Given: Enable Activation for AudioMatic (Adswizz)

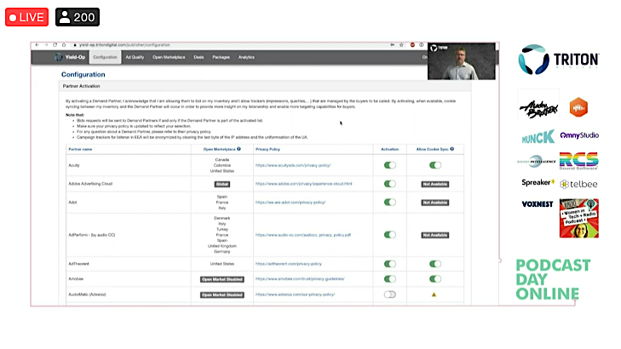Looking at the screenshot, I should (389, 295).
